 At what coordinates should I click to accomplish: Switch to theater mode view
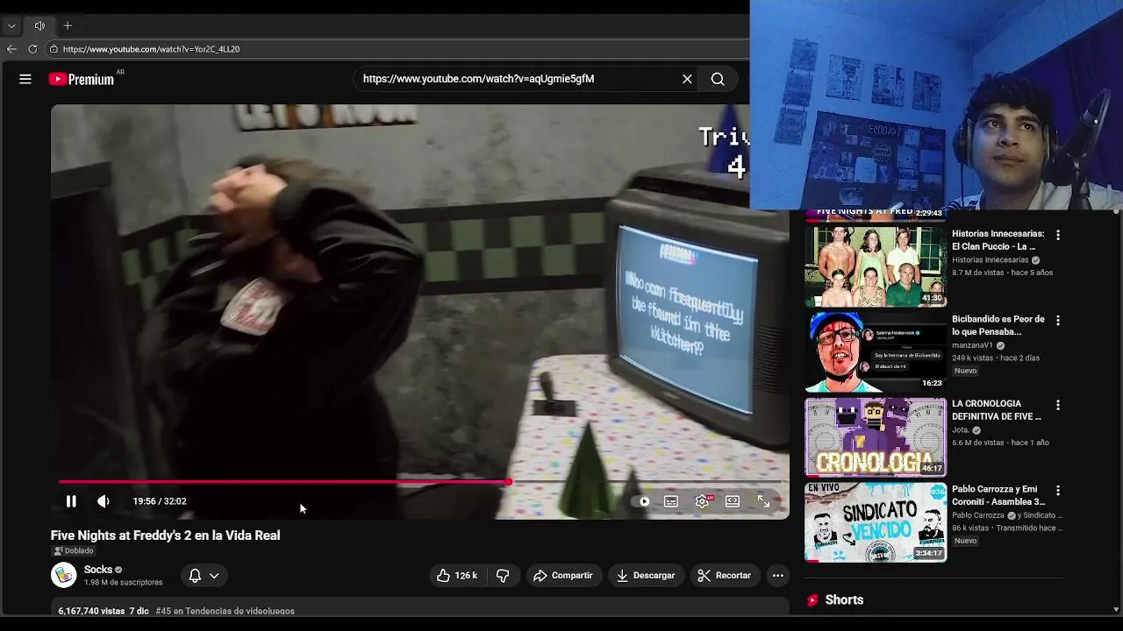[x=733, y=501]
